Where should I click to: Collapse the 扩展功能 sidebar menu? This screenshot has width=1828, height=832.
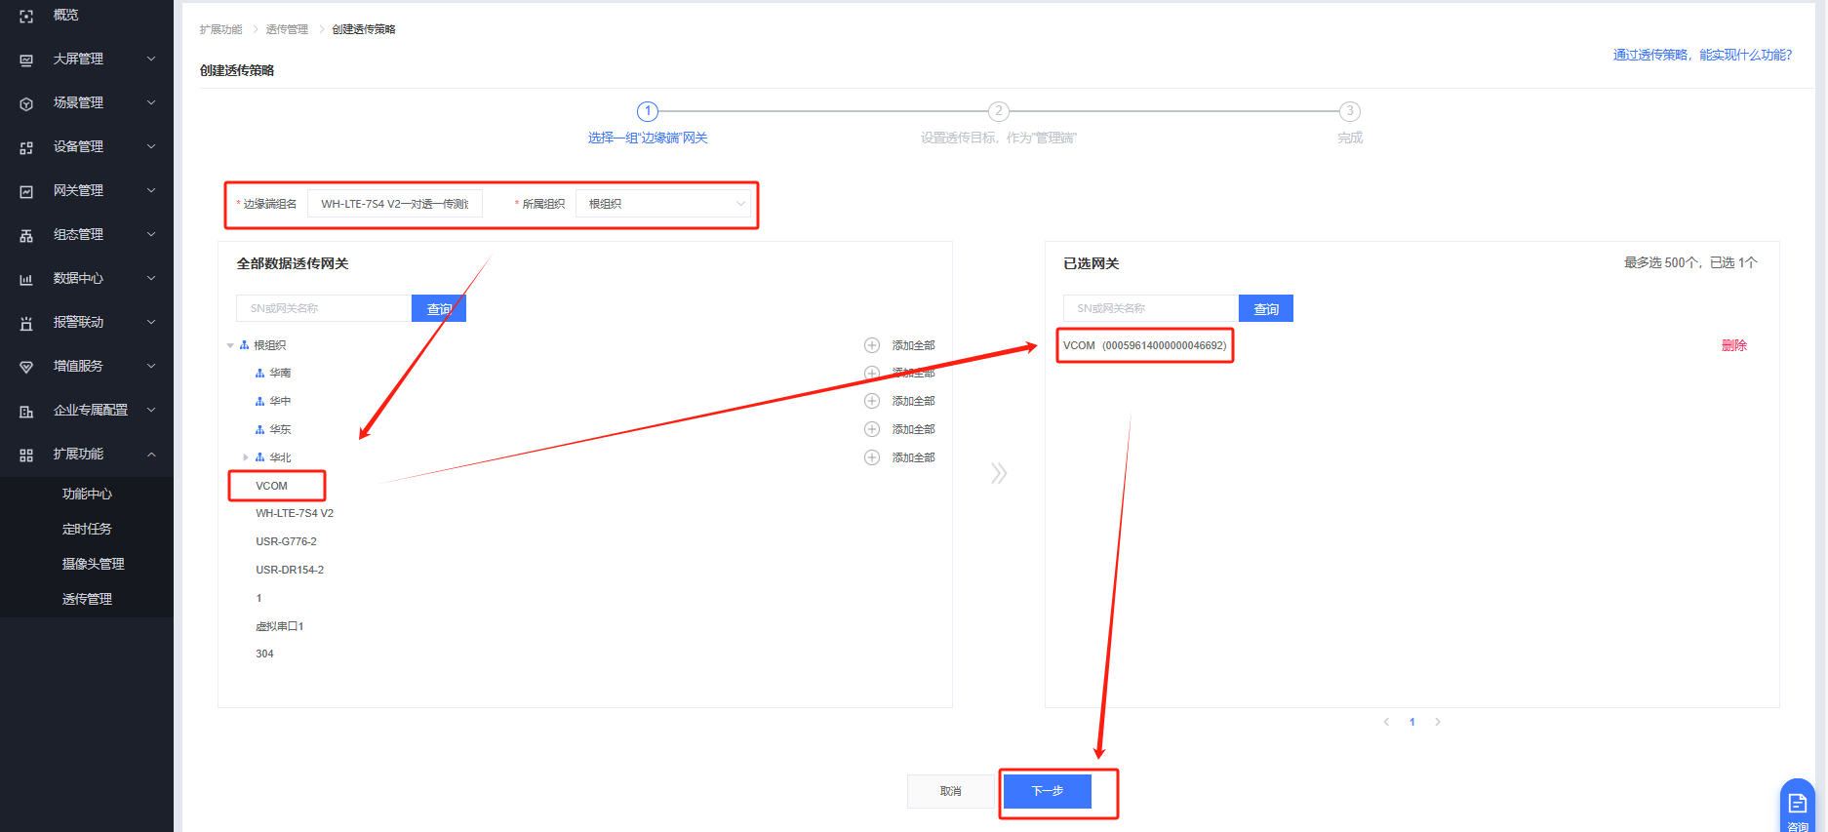coord(151,455)
